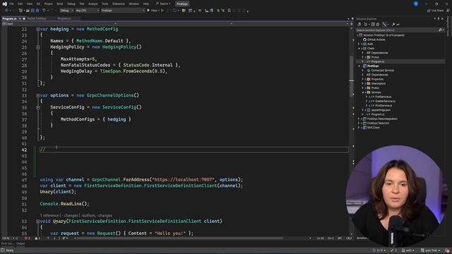The image size is (452, 254).
Task: Click the green Start debugging button
Action: click(148, 11)
